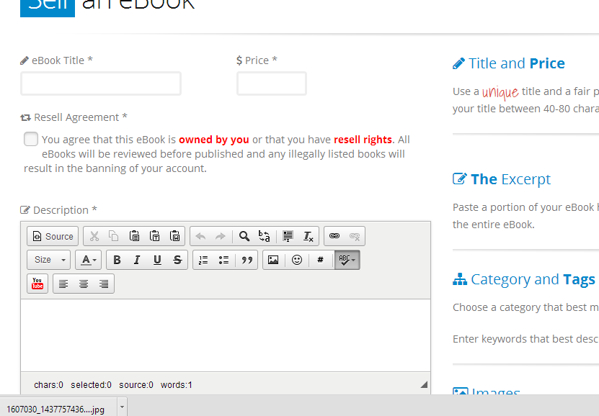Center align the description text

click(x=84, y=284)
